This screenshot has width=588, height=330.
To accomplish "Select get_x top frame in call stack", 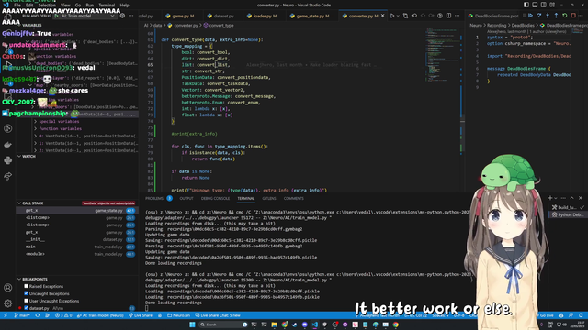I will coord(77,210).
